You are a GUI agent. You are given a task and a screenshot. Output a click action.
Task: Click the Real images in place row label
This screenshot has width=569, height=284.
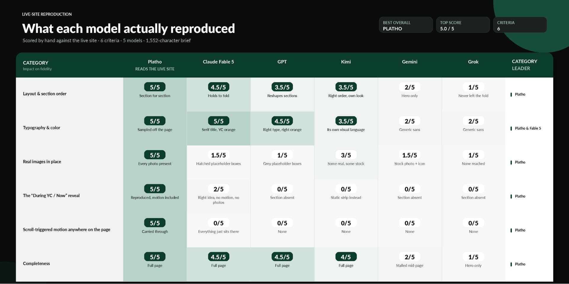pyautogui.click(x=42, y=162)
